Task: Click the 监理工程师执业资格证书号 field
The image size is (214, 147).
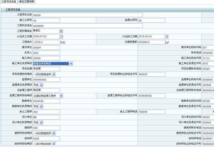Action: pos(152,96)
